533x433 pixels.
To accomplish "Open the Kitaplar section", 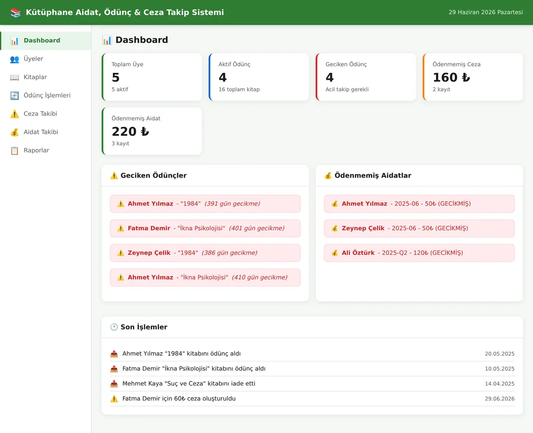I will pos(46,77).
